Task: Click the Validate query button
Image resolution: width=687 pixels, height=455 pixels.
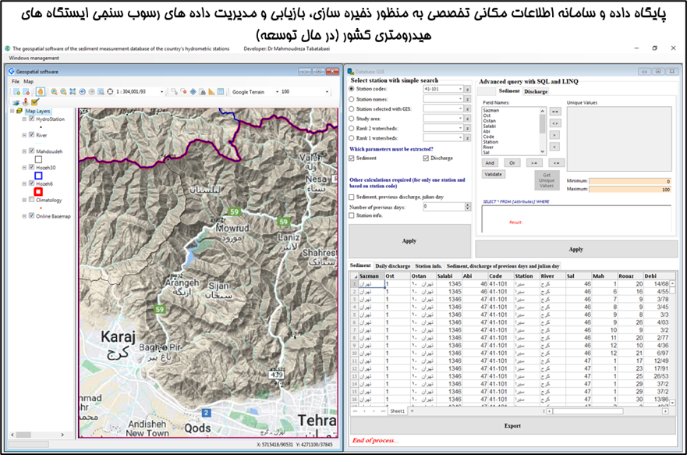Action: (x=494, y=174)
